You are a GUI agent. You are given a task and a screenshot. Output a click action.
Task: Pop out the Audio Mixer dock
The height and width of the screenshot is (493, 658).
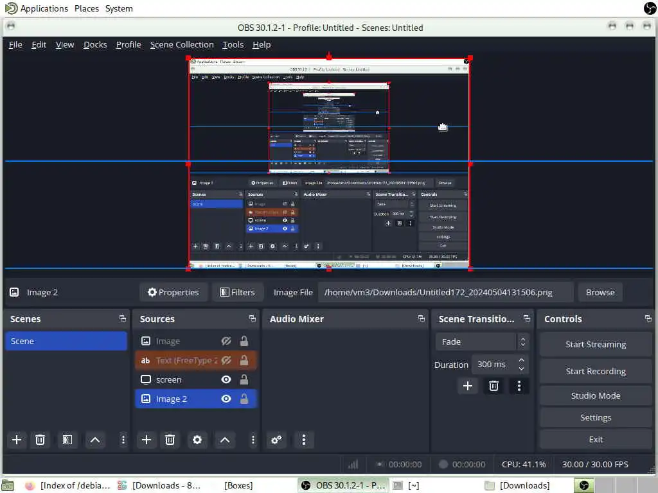click(x=422, y=318)
